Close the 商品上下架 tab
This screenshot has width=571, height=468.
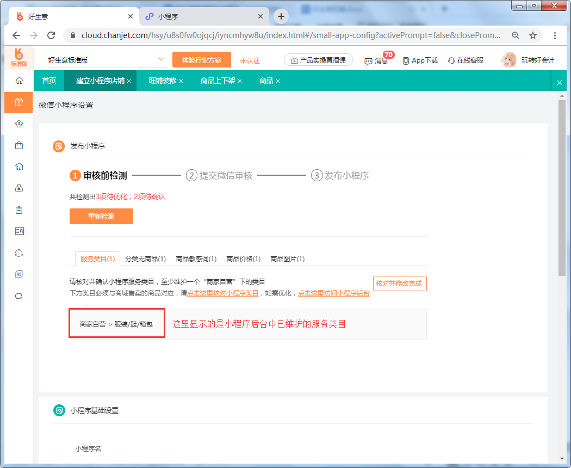point(240,81)
